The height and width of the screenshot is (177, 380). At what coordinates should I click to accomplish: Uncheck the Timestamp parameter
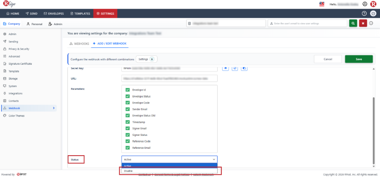127,122
